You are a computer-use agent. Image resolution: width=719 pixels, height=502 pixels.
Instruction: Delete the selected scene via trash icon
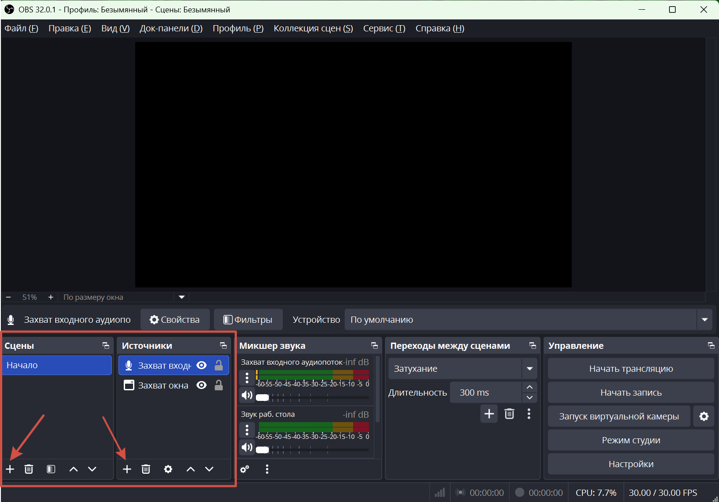coord(29,469)
